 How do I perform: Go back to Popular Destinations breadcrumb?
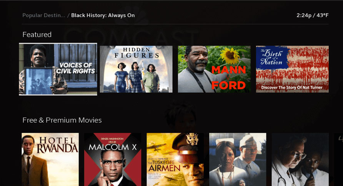point(44,15)
